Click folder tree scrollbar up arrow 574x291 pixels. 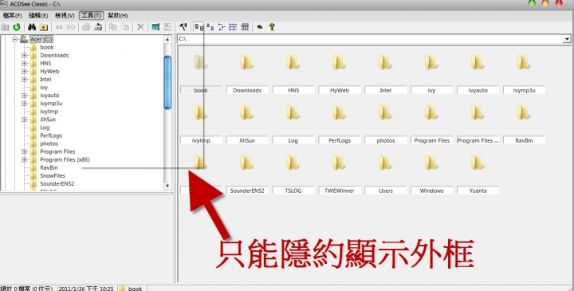tap(167, 40)
